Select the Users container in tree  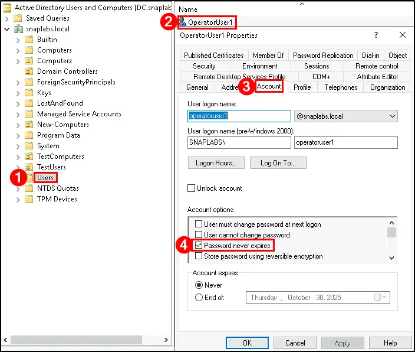coord(45,177)
